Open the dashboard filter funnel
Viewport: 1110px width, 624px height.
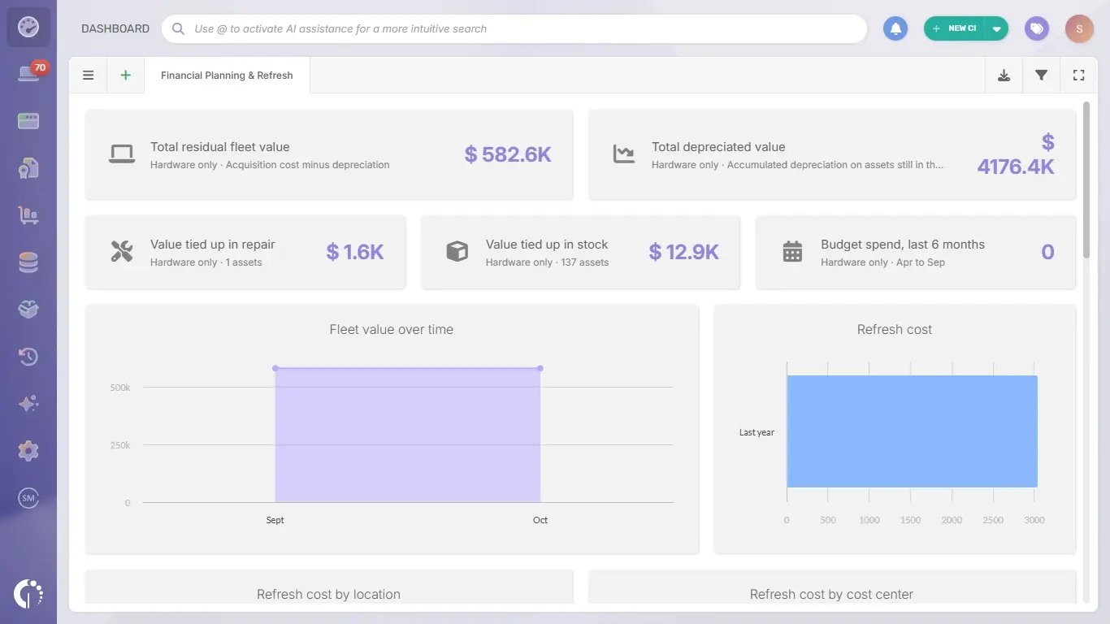coord(1041,76)
